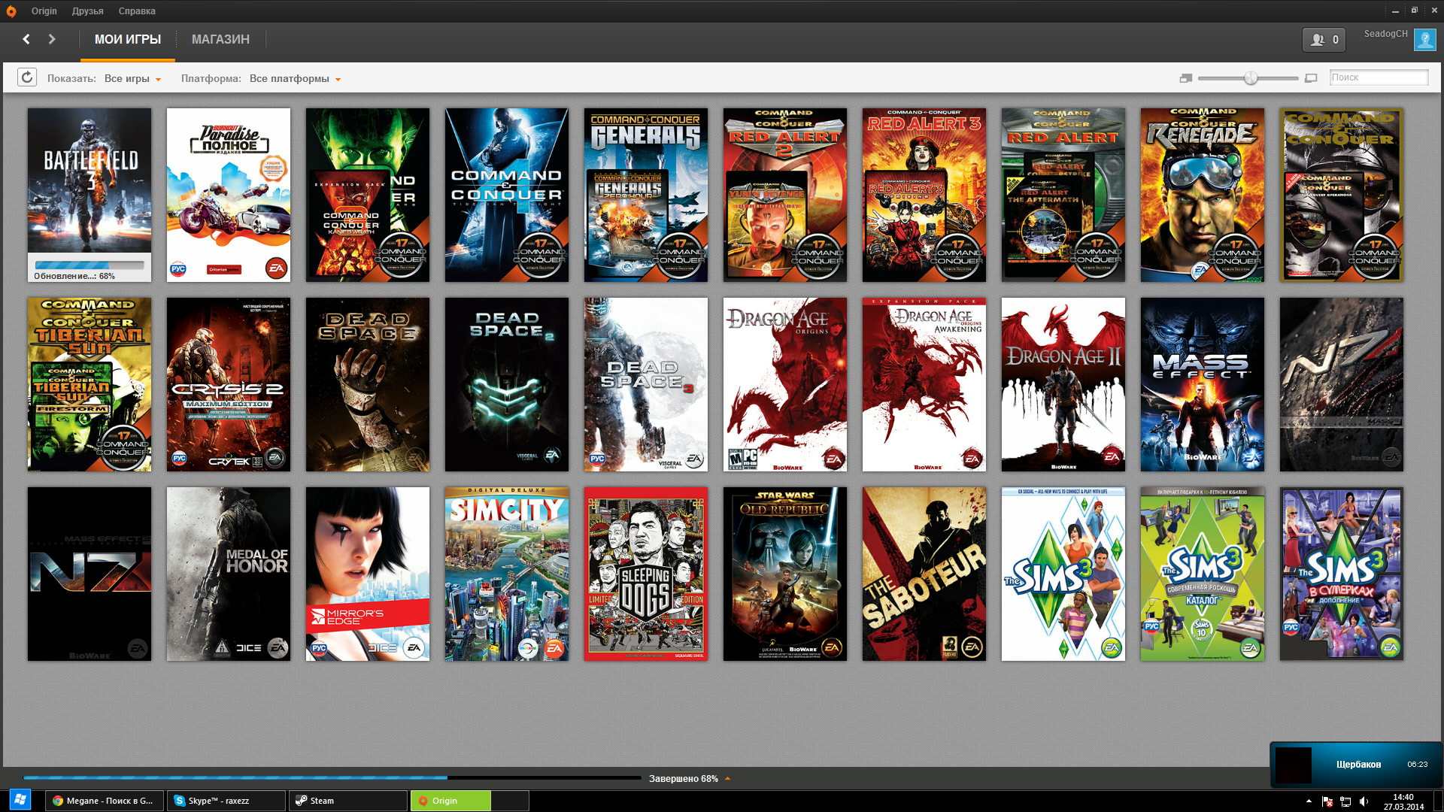The width and height of the screenshot is (1444, 812).
Task: Click the SeadogCH profile avatar
Action: click(1424, 40)
